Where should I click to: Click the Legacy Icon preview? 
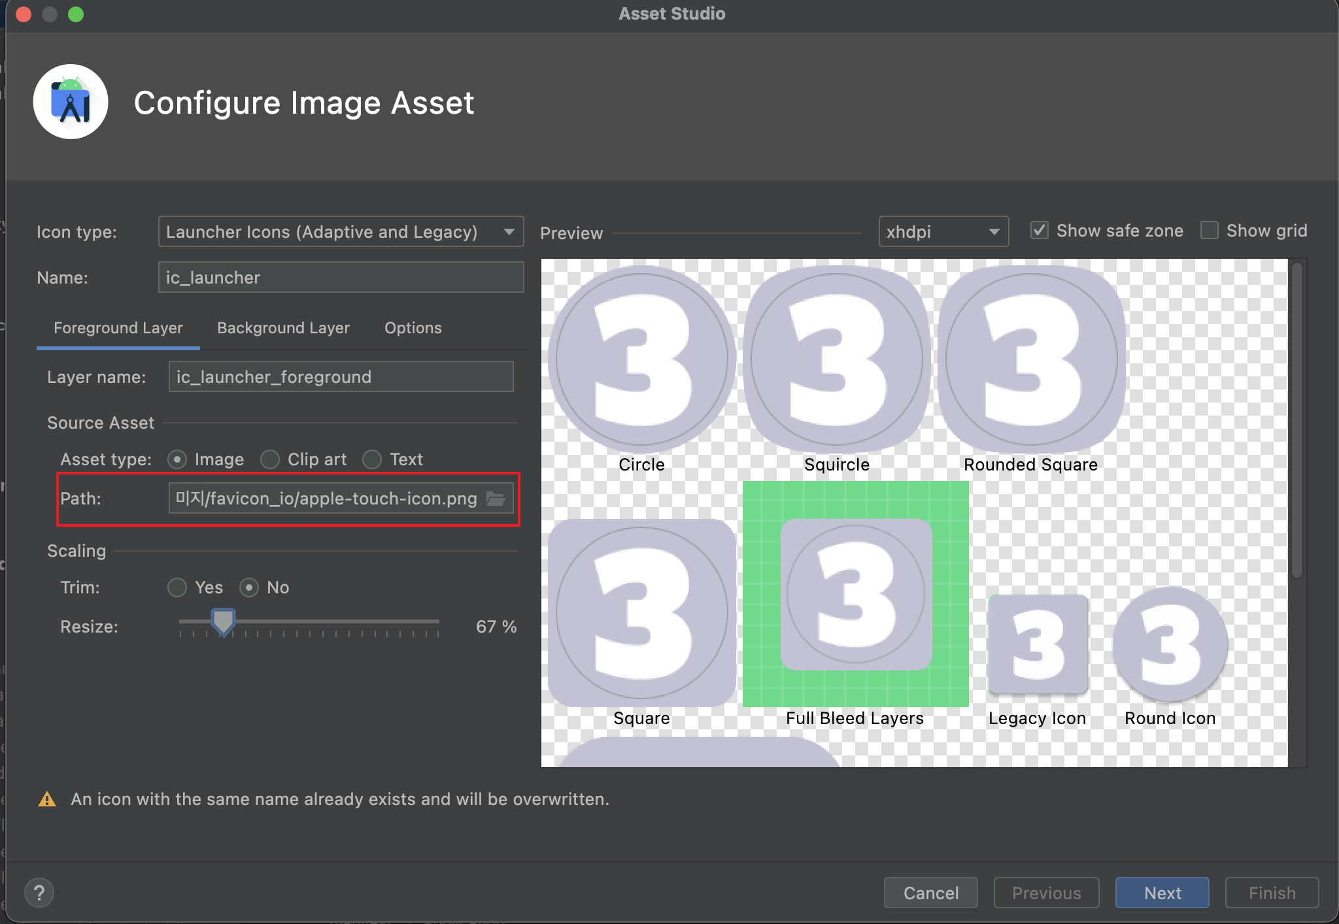click(1038, 644)
